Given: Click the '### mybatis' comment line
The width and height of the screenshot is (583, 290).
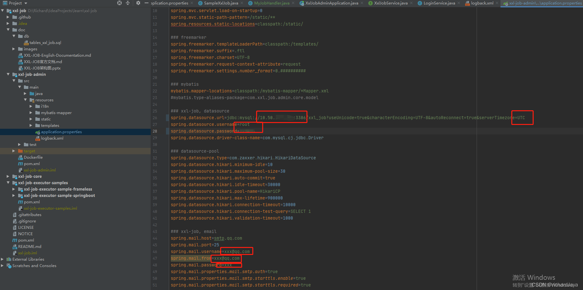Looking at the screenshot, I should click(x=184, y=84).
